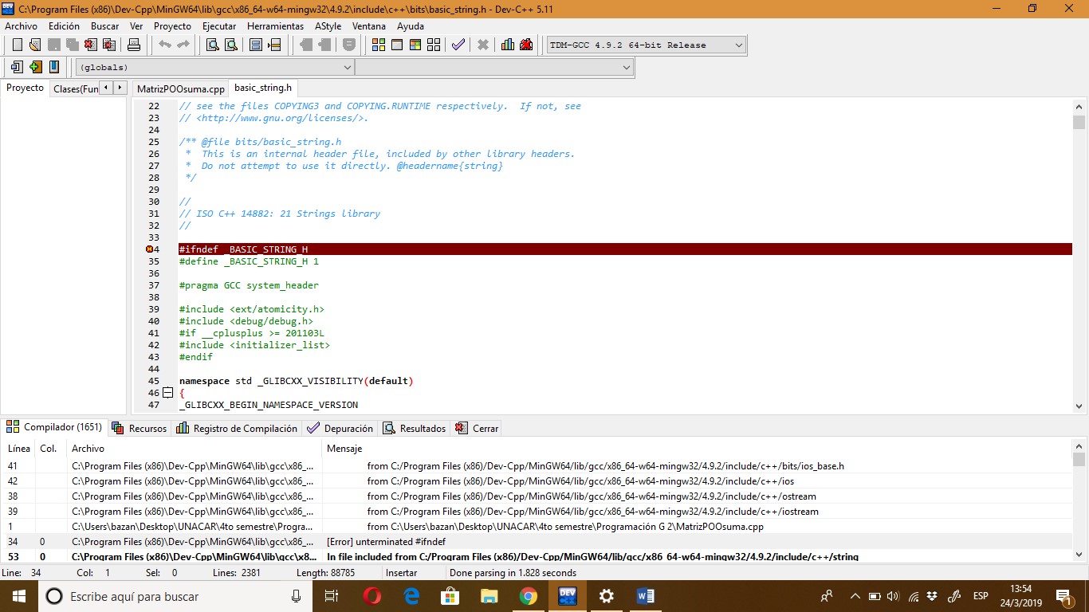Switch to MatrizPOOsuma.cpp editor tab
This screenshot has height=612, width=1089.
[x=180, y=88]
